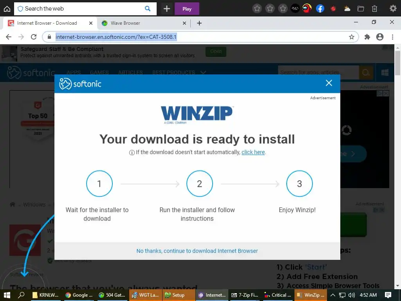The height and width of the screenshot is (301, 401).
Task: Open the folder icon in the top bar
Action: (x=361, y=9)
